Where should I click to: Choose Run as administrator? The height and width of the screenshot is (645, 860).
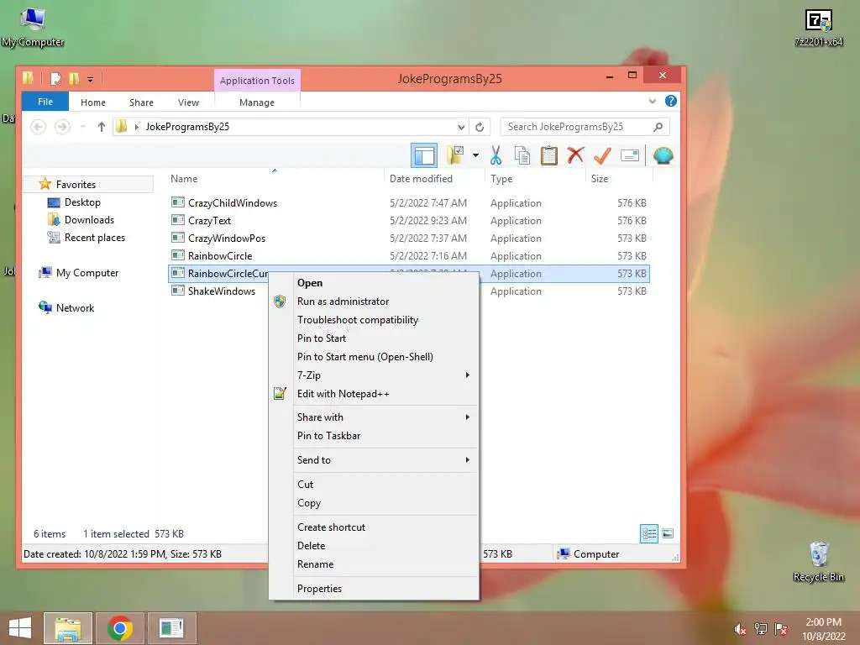(x=374, y=302)
